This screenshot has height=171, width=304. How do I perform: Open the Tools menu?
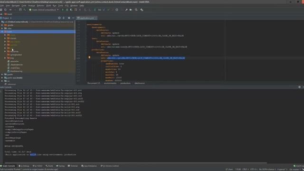point(60,6)
